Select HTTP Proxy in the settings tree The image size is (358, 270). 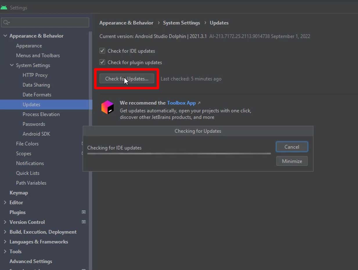(x=35, y=75)
